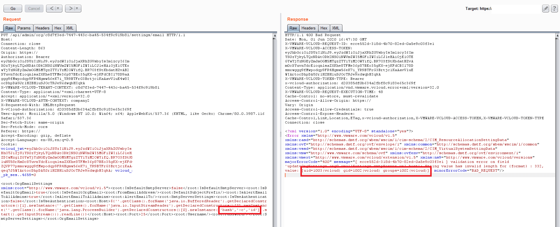Click the 'HTTP/1.1 400 Bad Request' status line
560x227 pixels.
coord(313,35)
